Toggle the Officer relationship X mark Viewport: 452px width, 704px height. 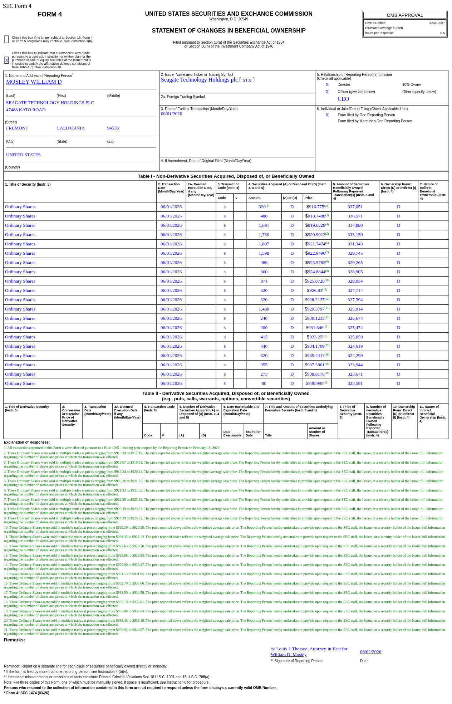(x=327, y=92)
